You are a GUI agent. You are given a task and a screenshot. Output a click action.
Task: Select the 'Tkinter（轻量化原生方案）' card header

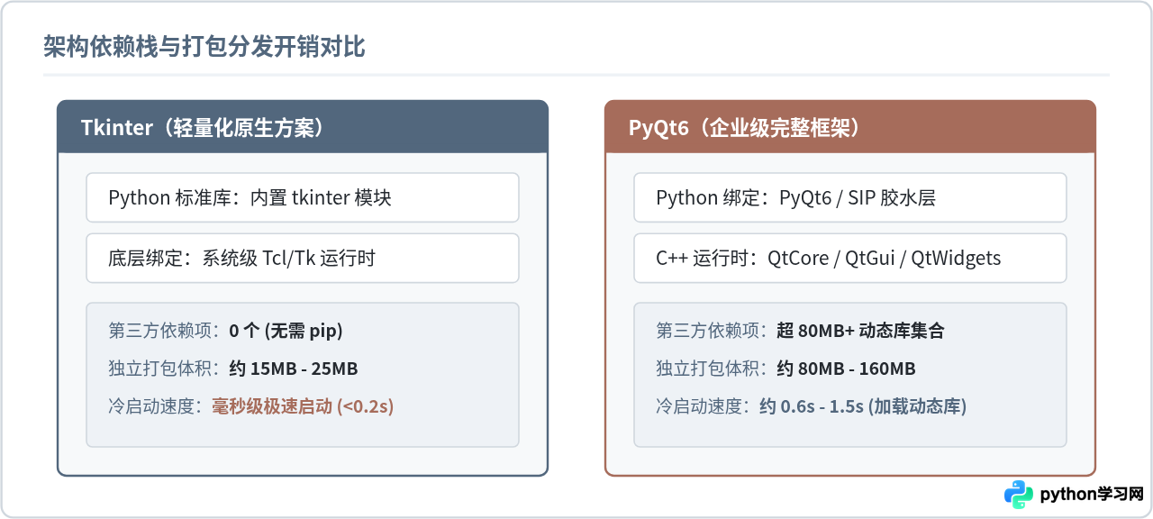303,127
